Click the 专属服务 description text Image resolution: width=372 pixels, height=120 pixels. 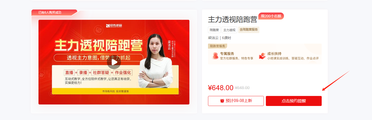coord(237,58)
